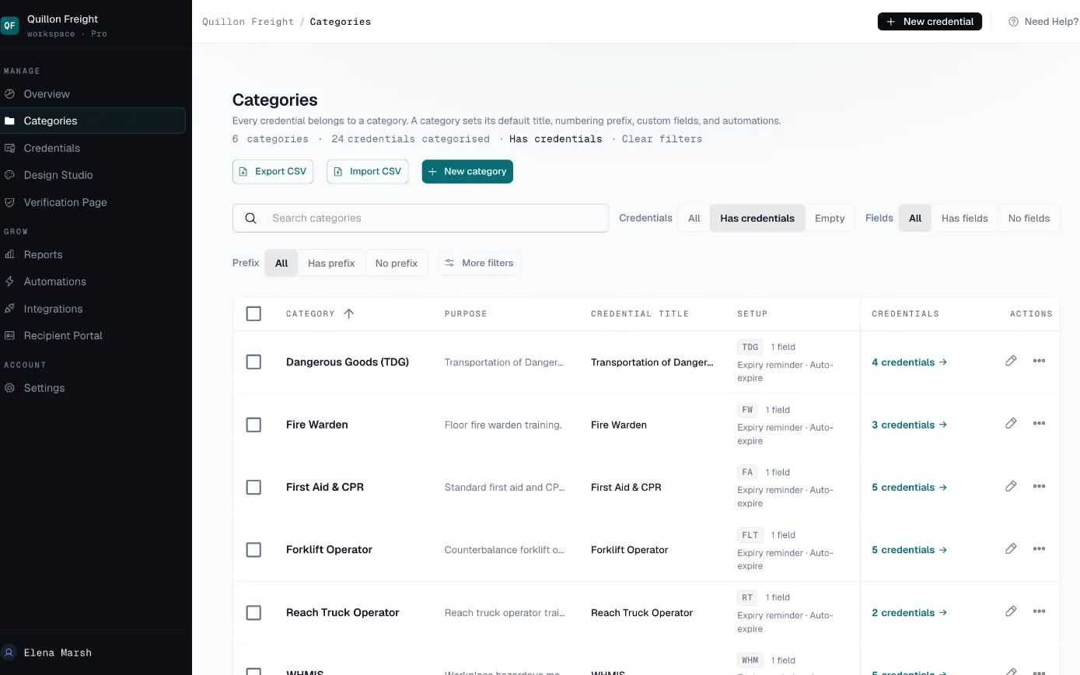Export categories as CSV

click(273, 172)
